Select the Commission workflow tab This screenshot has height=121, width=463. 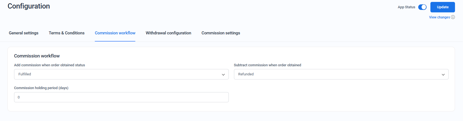(115, 33)
